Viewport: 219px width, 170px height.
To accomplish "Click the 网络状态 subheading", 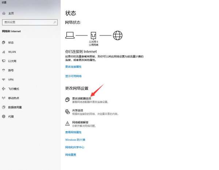I will pyautogui.click(x=73, y=22).
